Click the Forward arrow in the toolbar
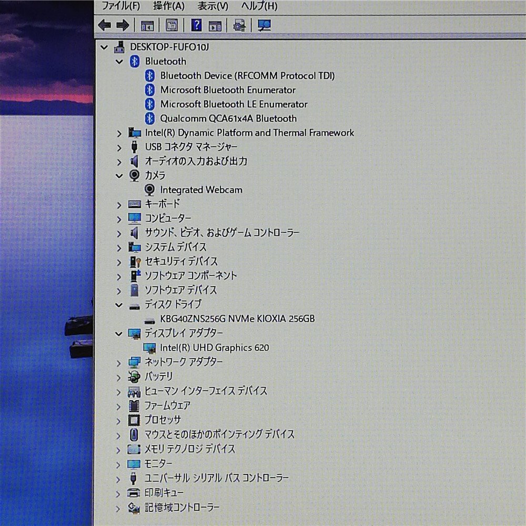Screen dimensions: 526x526 [x=123, y=25]
